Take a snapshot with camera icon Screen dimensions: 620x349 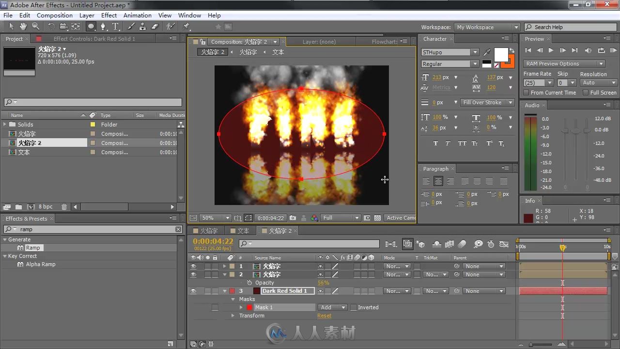(293, 218)
